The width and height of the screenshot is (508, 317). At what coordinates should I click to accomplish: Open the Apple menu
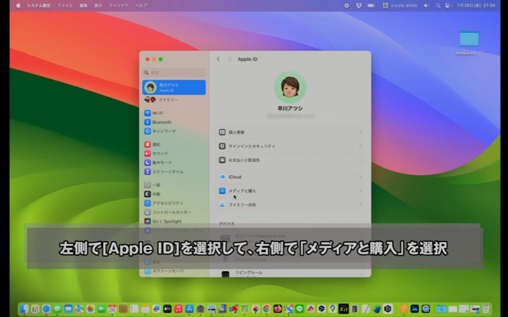click(18, 5)
